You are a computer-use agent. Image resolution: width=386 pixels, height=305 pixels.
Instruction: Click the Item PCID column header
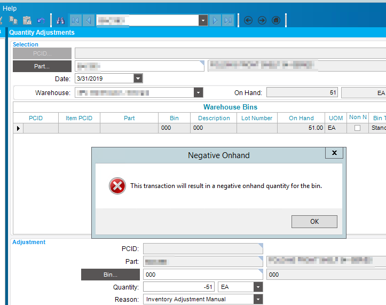click(x=79, y=118)
